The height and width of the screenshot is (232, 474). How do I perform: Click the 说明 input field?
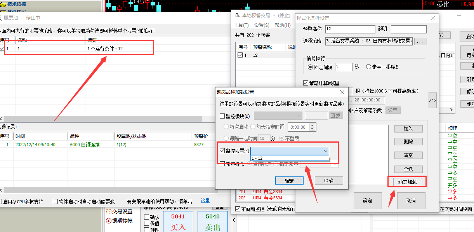pos(408,29)
